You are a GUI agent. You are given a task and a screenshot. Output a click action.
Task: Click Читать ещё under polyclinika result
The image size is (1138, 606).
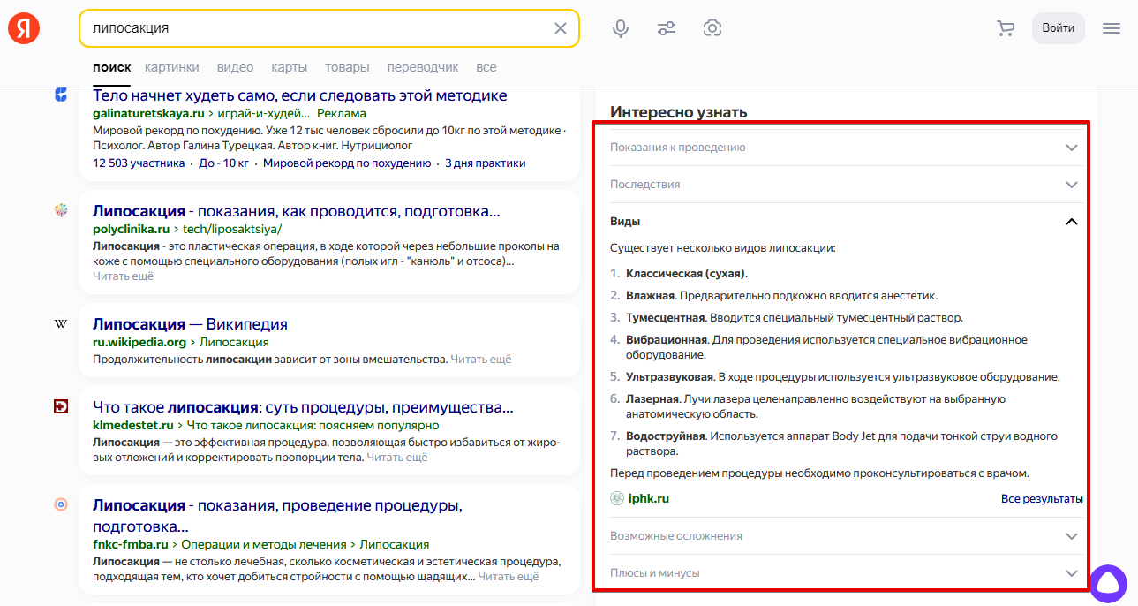123,276
